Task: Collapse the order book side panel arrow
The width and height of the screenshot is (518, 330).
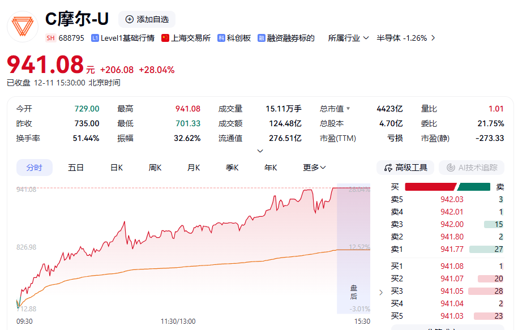Action: [x=380, y=292]
